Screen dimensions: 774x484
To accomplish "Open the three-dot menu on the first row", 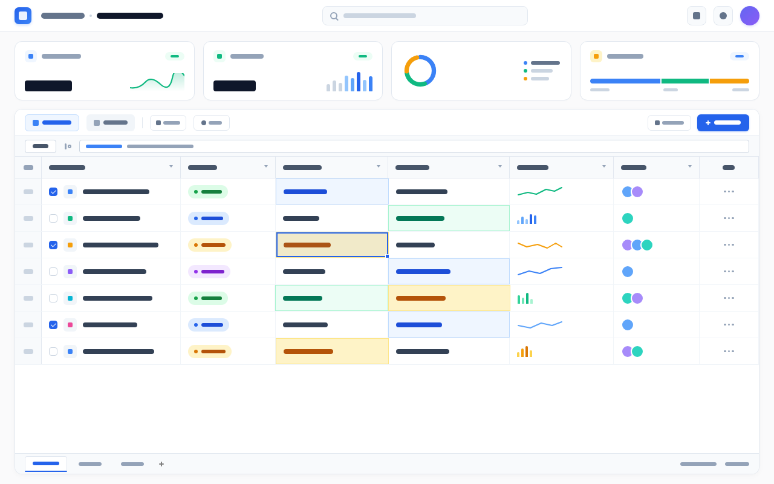I will [x=729, y=192].
